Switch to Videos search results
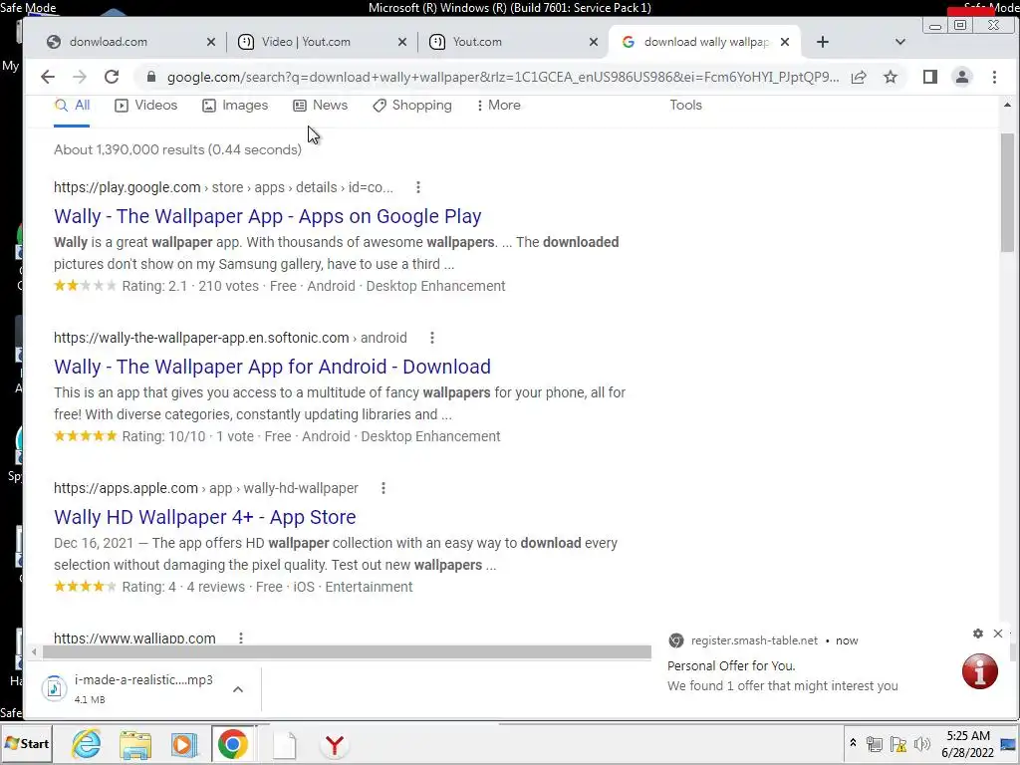This screenshot has width=1020, height=765. (x=145, y=106)
